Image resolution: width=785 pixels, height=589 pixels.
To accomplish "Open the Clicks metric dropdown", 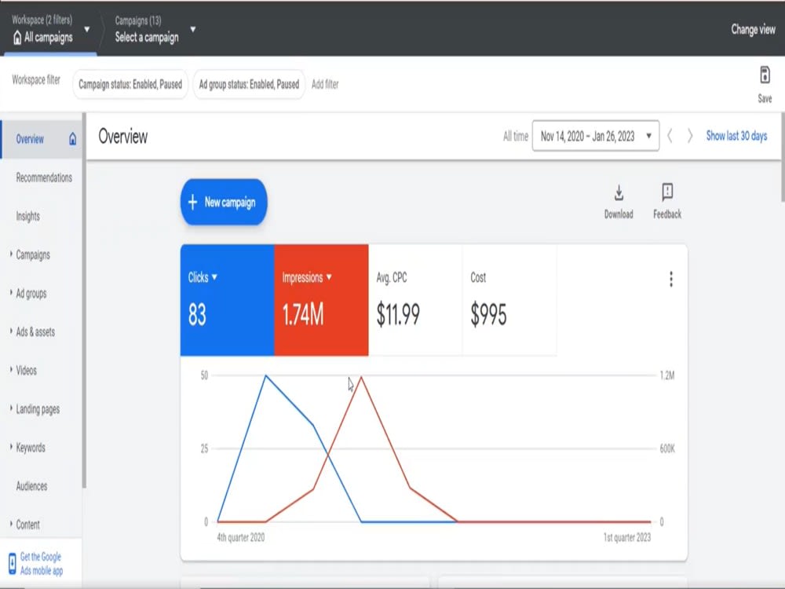I will click(x=214, y=277).
